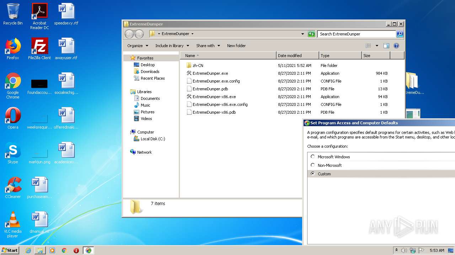The image size is (455, 255).
Task: Select the ExtremeDumper-x86.exe application icon
Action: tap(189, 97)
